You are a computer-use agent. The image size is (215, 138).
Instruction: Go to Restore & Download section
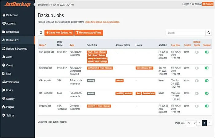click(x=17, y=48)
